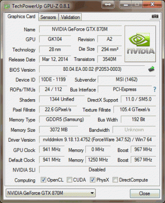Open the GPU selection dropdown
Viewport: 165px width, 203px height.
click(x=51, y=193)
